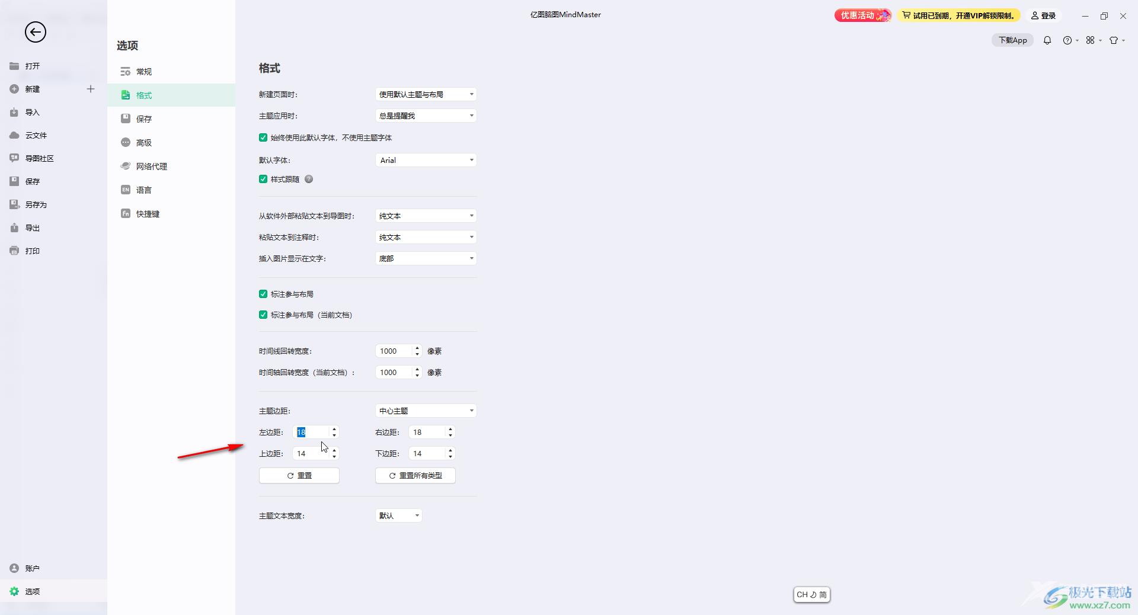Click the 时间线回转宽度 input field
The height and width of the screenshot is (615, 1138).
(394, 351)
